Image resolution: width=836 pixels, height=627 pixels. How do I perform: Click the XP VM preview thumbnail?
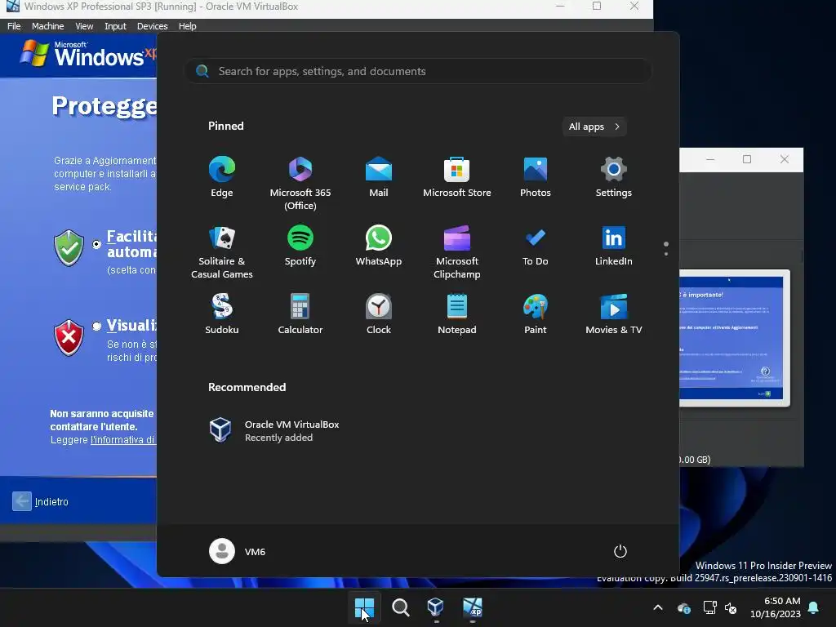click(734, 338)
